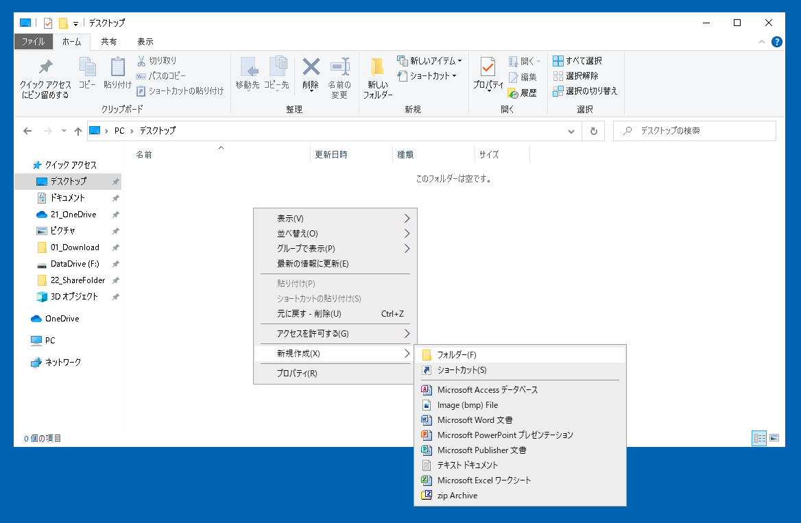Select テキスト ドキュメント from submenu
This screenshot has height=523, width=801.
click(x=467, y=465)
